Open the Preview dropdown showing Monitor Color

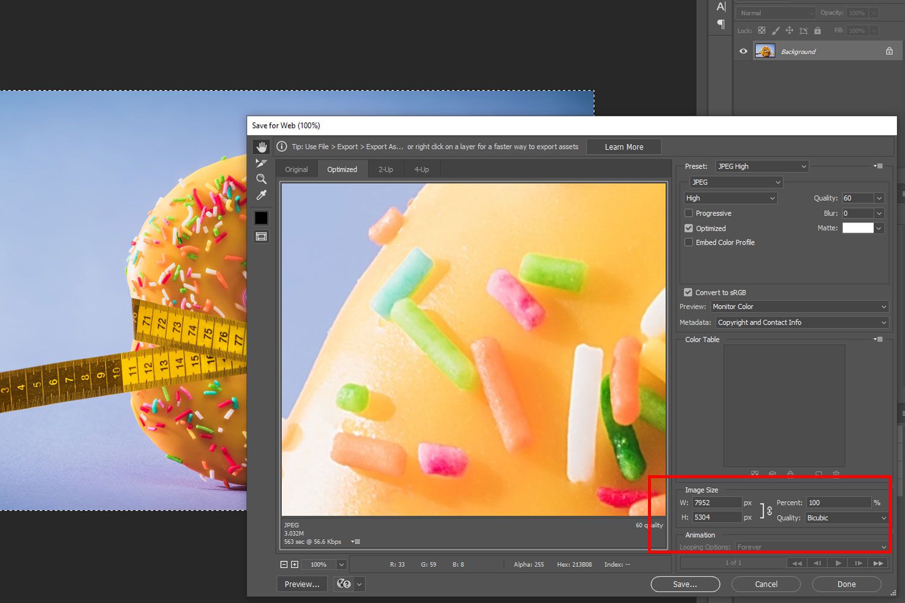(x=799, y=307)
